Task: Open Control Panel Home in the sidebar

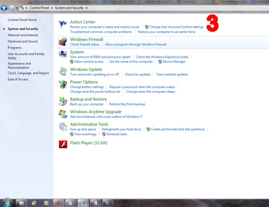Action: [x=22, y=20]
